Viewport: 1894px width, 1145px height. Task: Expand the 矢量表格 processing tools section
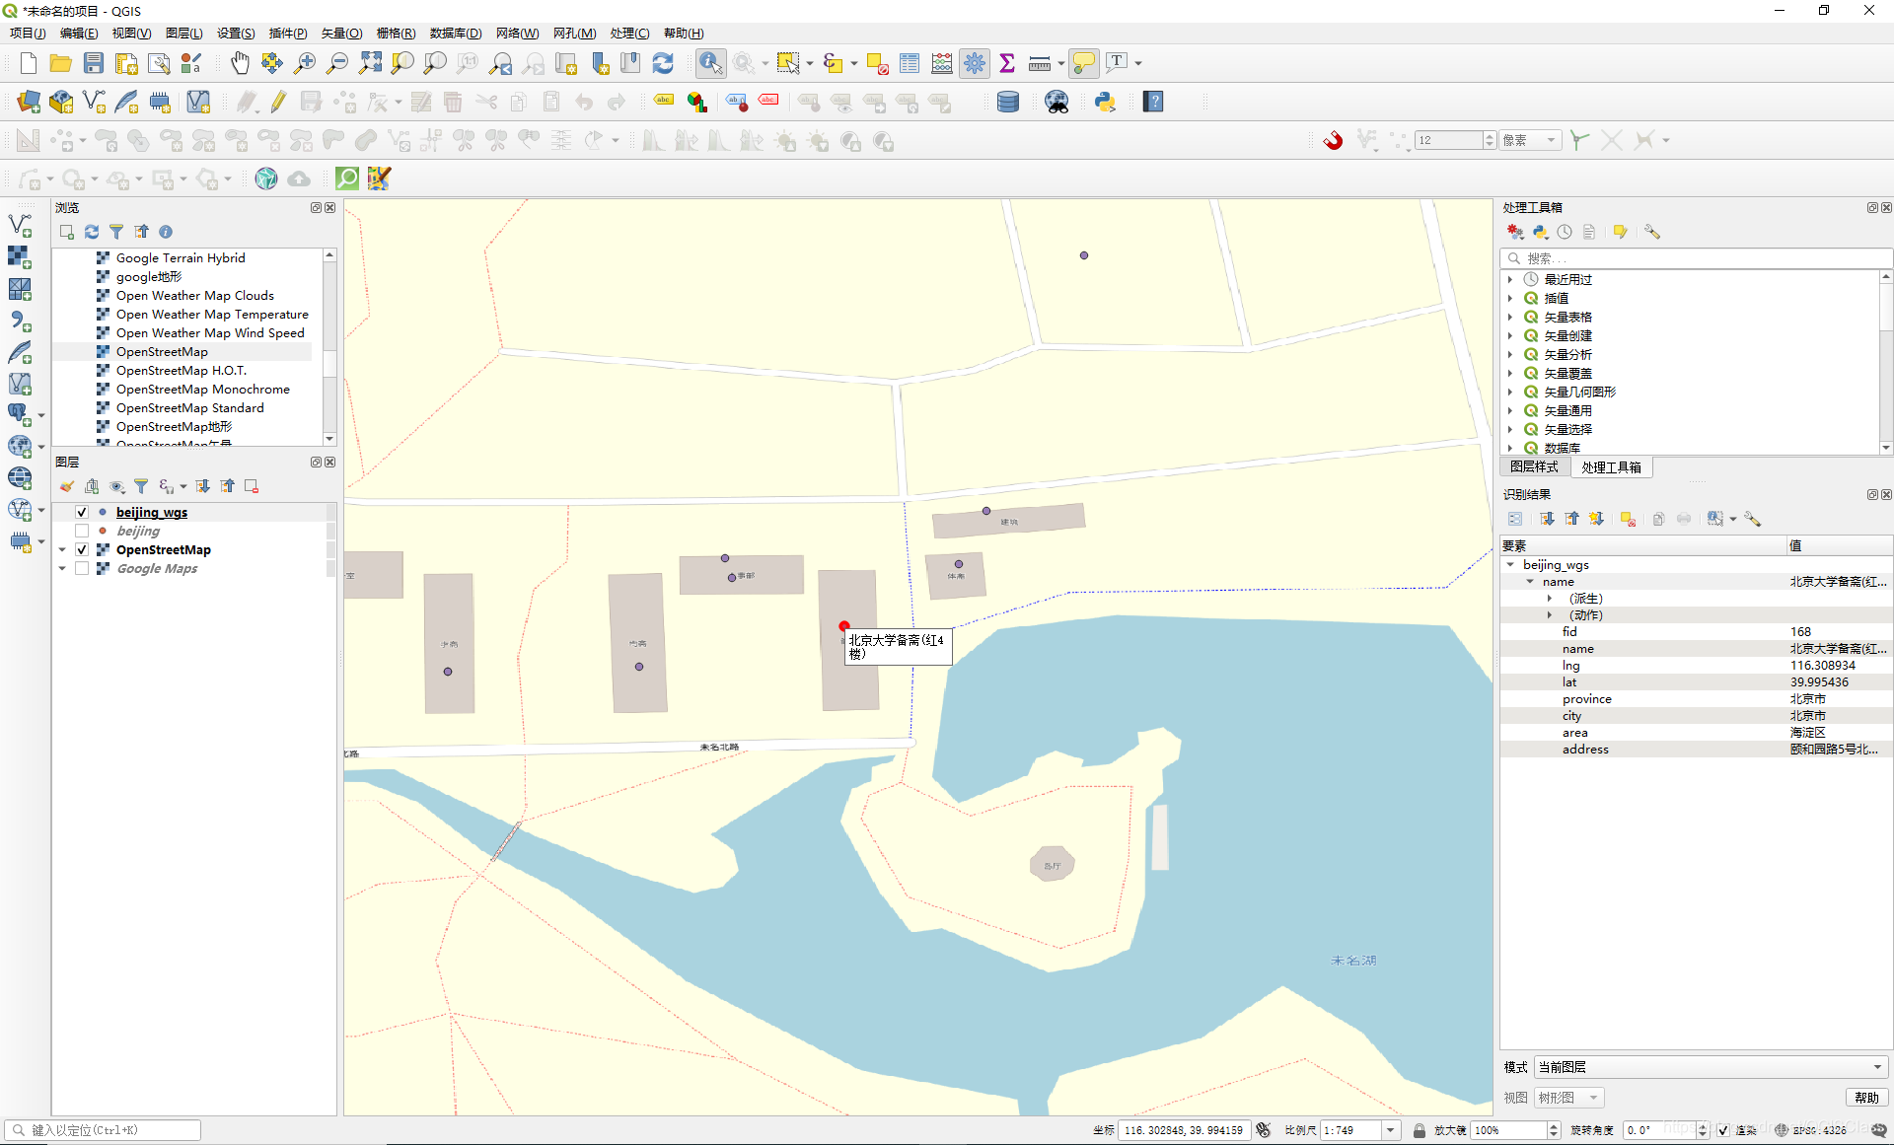pyautogui.click(x=1510, y=317)
